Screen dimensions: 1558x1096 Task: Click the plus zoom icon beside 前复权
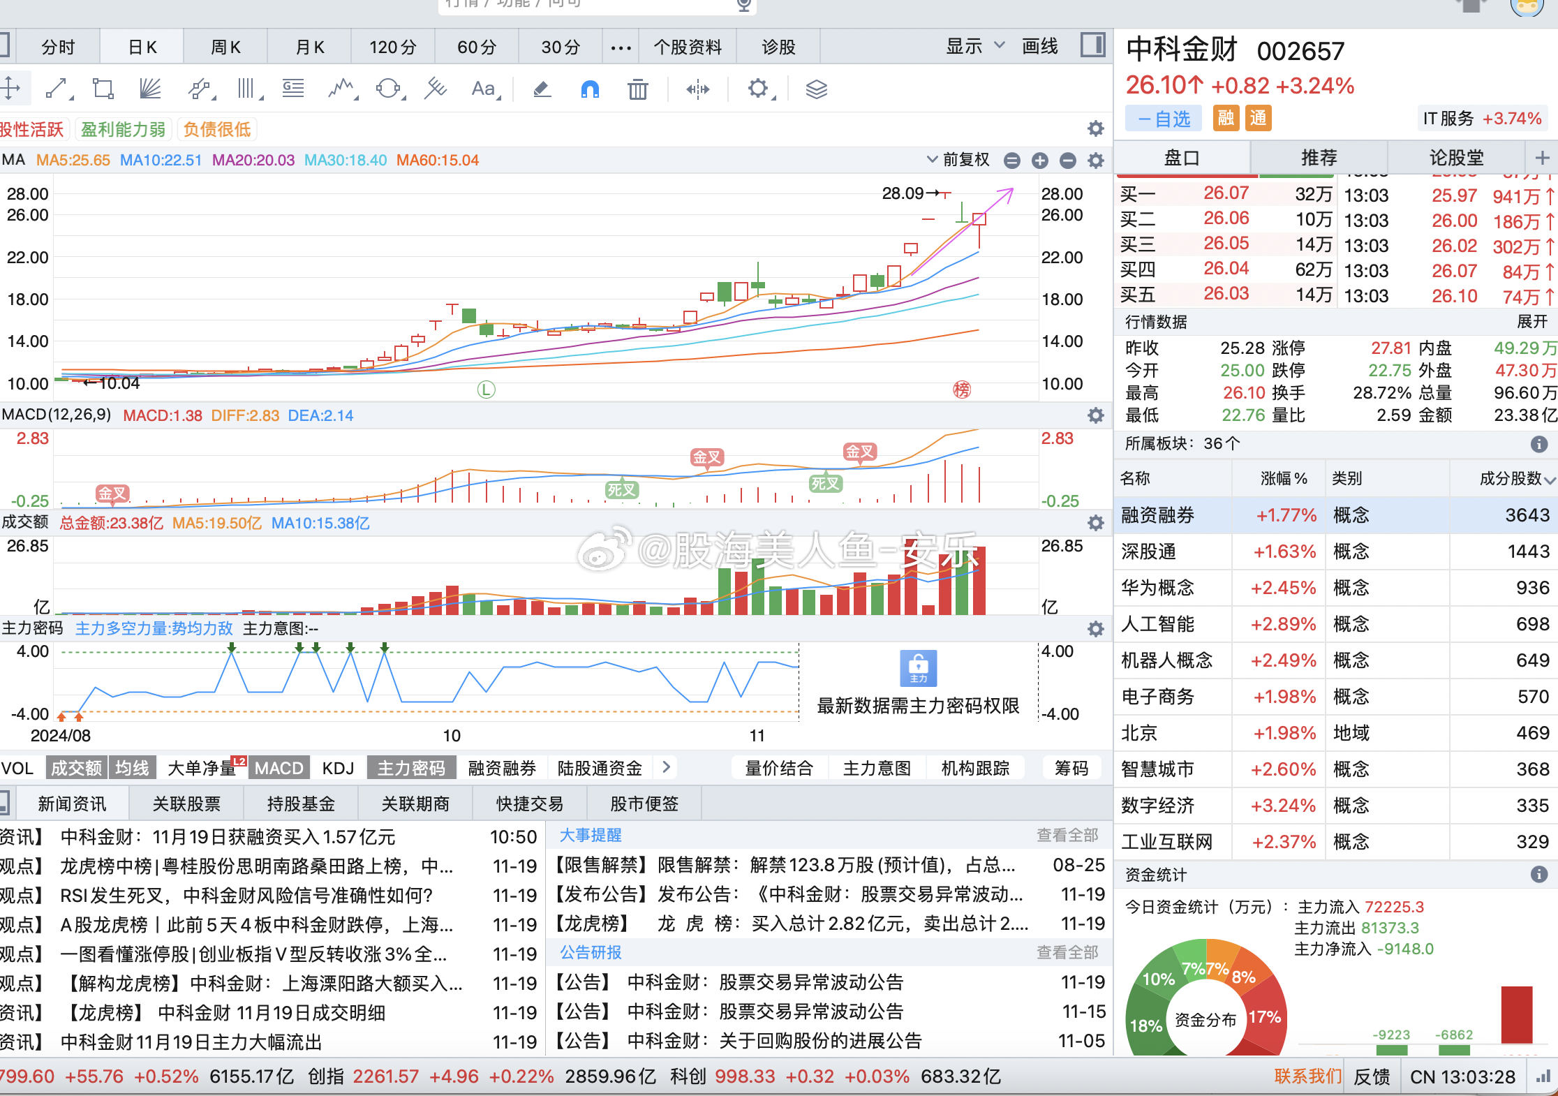(x=1040, y=161)
